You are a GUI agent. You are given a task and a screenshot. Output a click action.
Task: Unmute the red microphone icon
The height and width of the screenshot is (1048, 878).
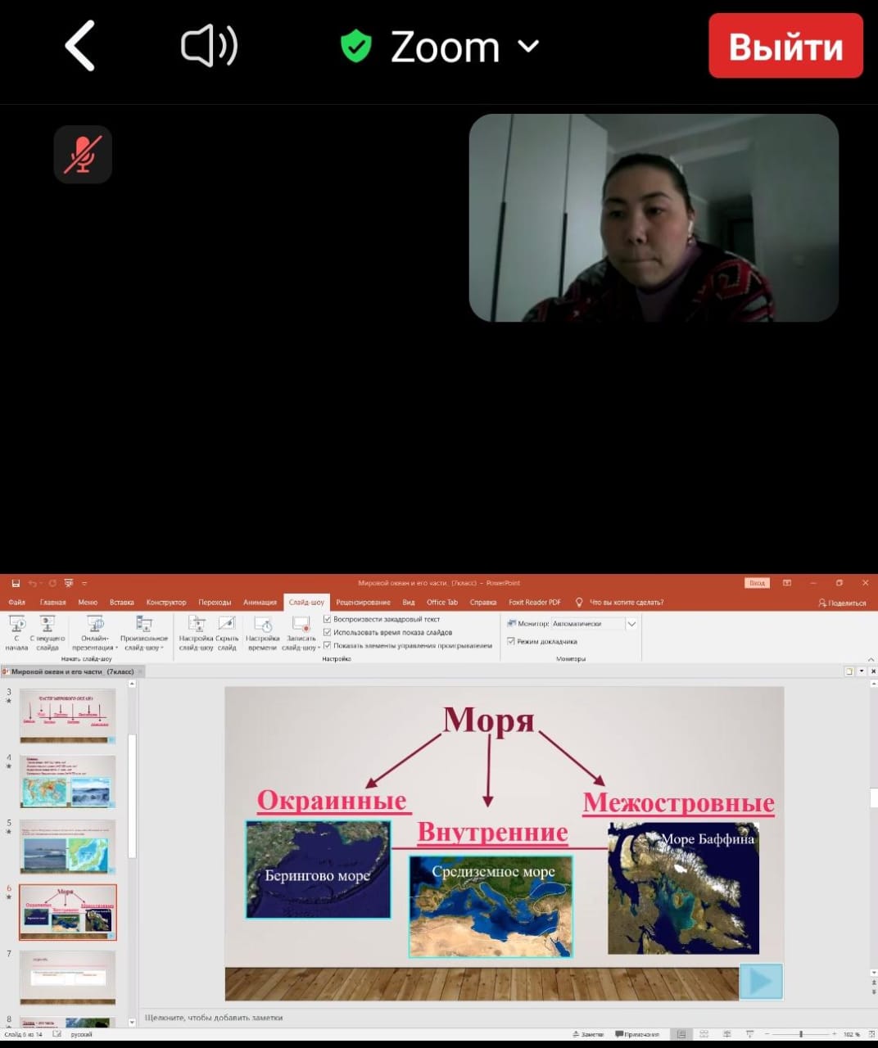[83, 154]
